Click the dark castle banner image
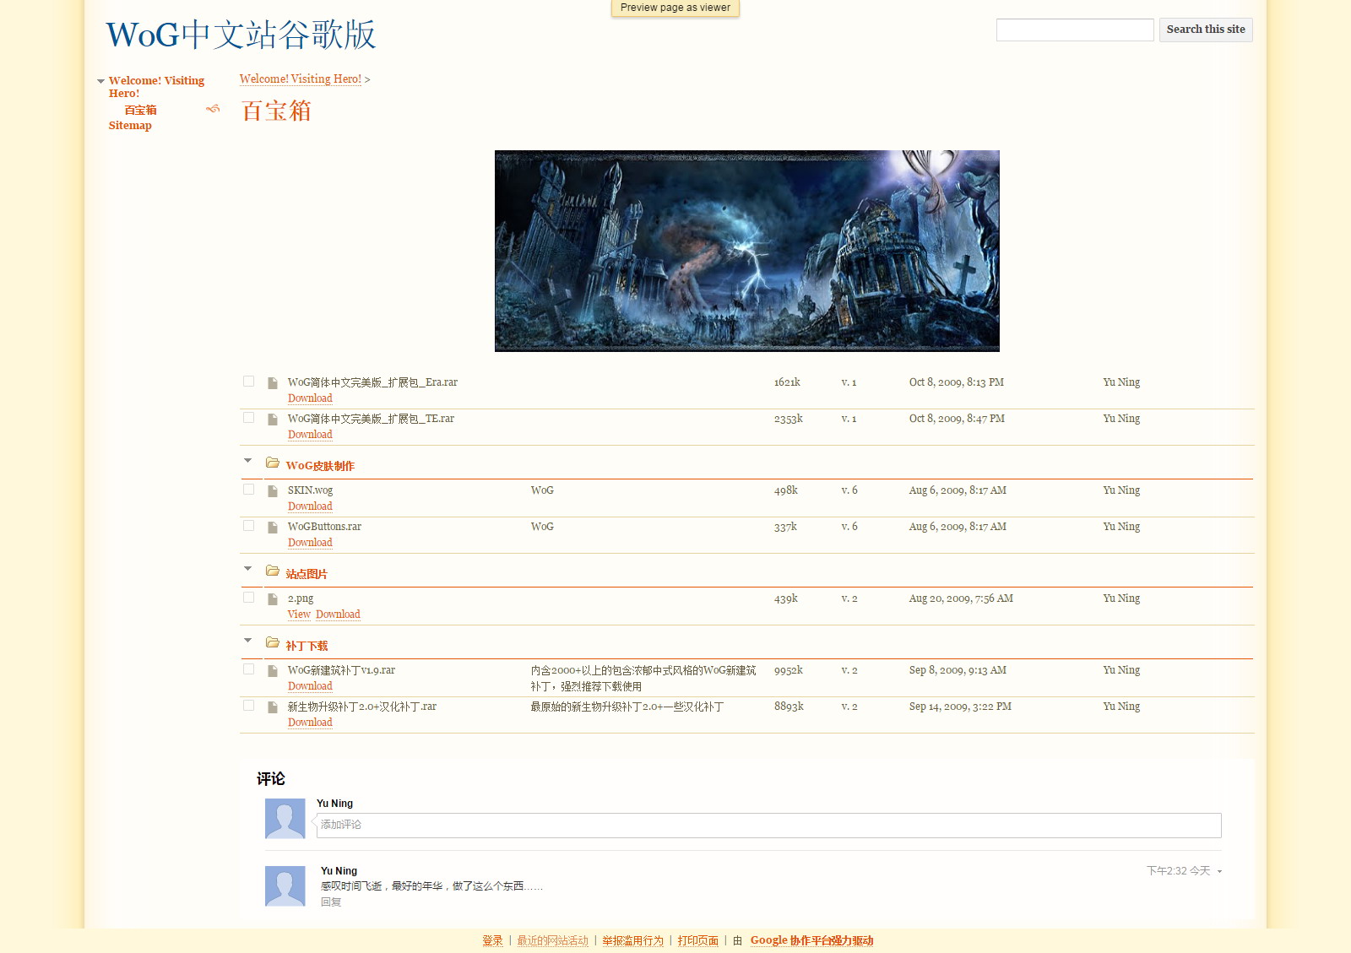The width and height of the screenshot is (1351, 953). coord(747,252)
